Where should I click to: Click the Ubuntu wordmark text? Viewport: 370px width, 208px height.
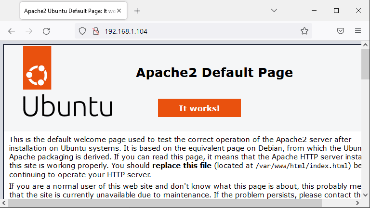coord(67,105)
